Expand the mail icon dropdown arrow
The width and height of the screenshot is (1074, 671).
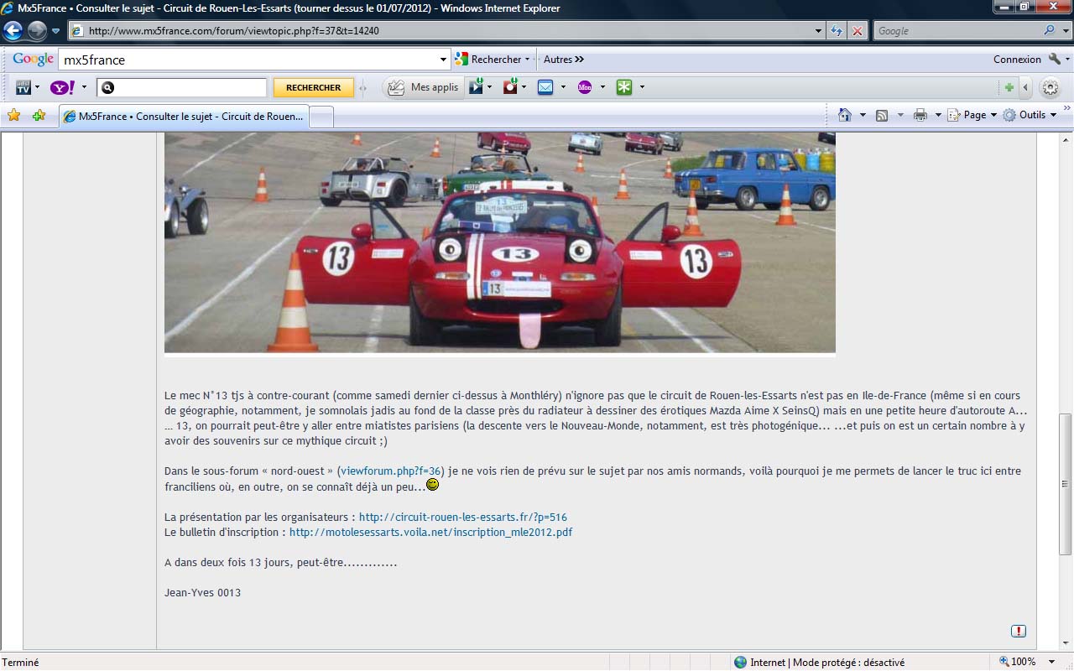click(x=563, y=87)
